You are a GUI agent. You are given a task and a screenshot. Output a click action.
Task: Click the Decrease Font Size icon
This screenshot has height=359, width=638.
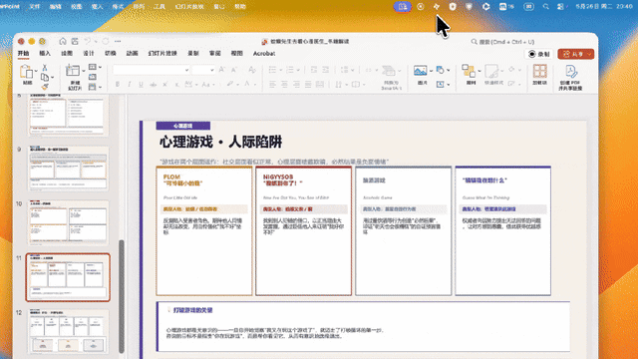[x=234, y=70]
